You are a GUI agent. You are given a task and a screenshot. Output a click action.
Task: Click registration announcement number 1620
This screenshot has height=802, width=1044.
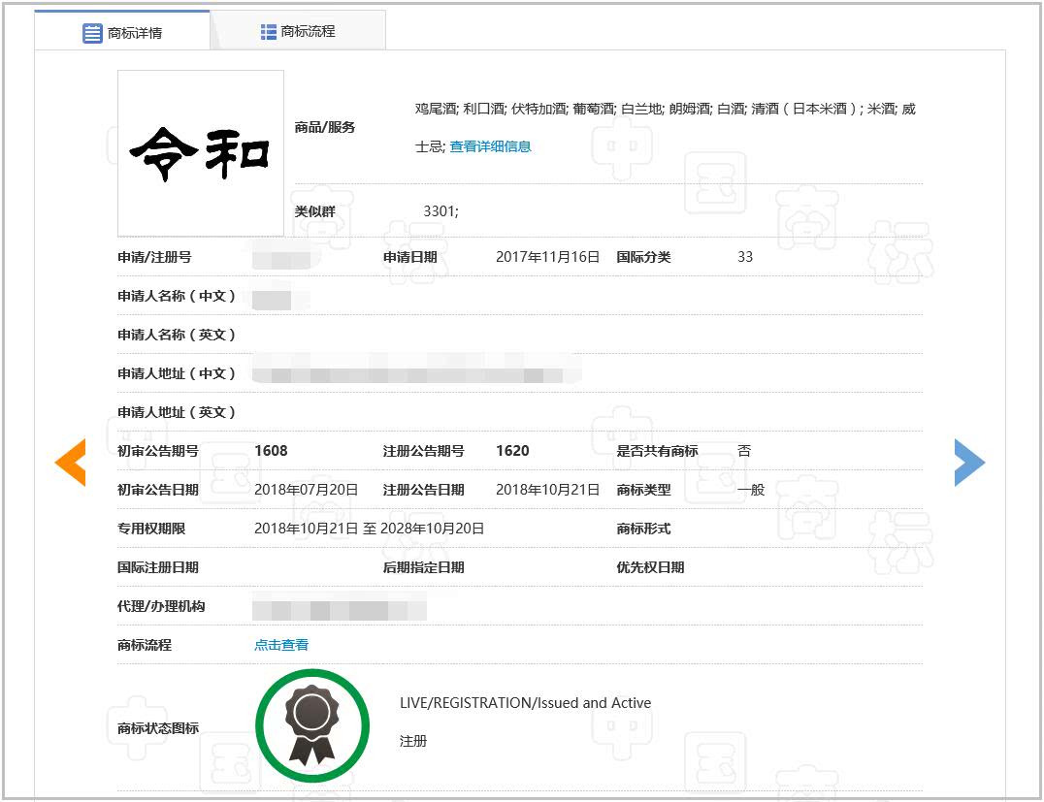pyautogui.click(x=512, y=451)
